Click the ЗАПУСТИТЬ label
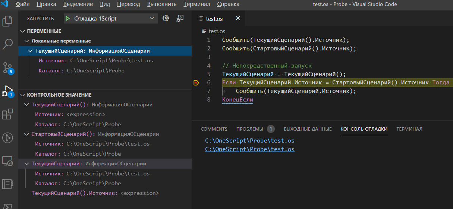The image size is (453, 209). (40, 18)
